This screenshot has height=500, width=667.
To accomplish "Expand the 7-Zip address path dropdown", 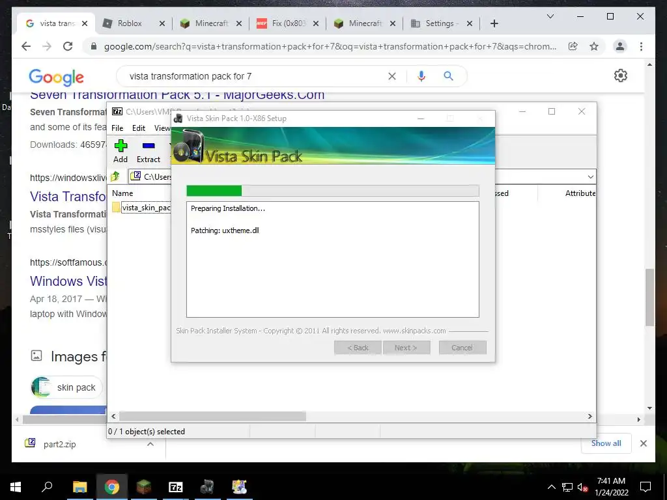I will [x=590, y=176].
